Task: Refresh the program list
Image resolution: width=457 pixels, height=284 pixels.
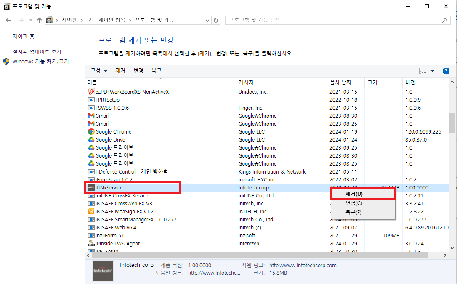Action: click(216, 20)
